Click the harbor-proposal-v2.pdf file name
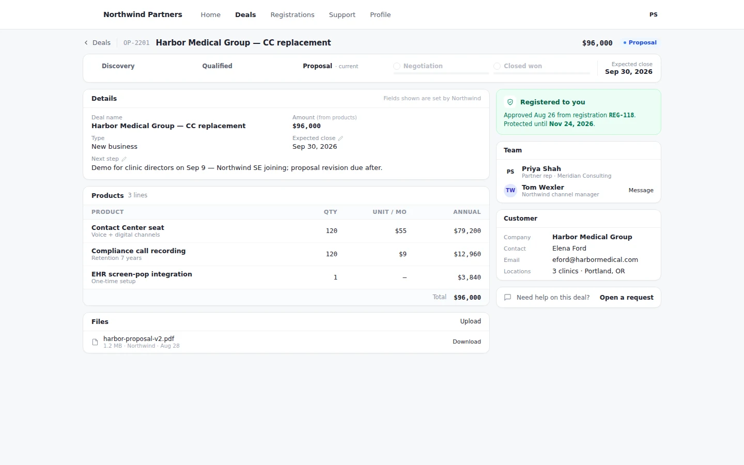744x465 pixels. coord(138,339)
